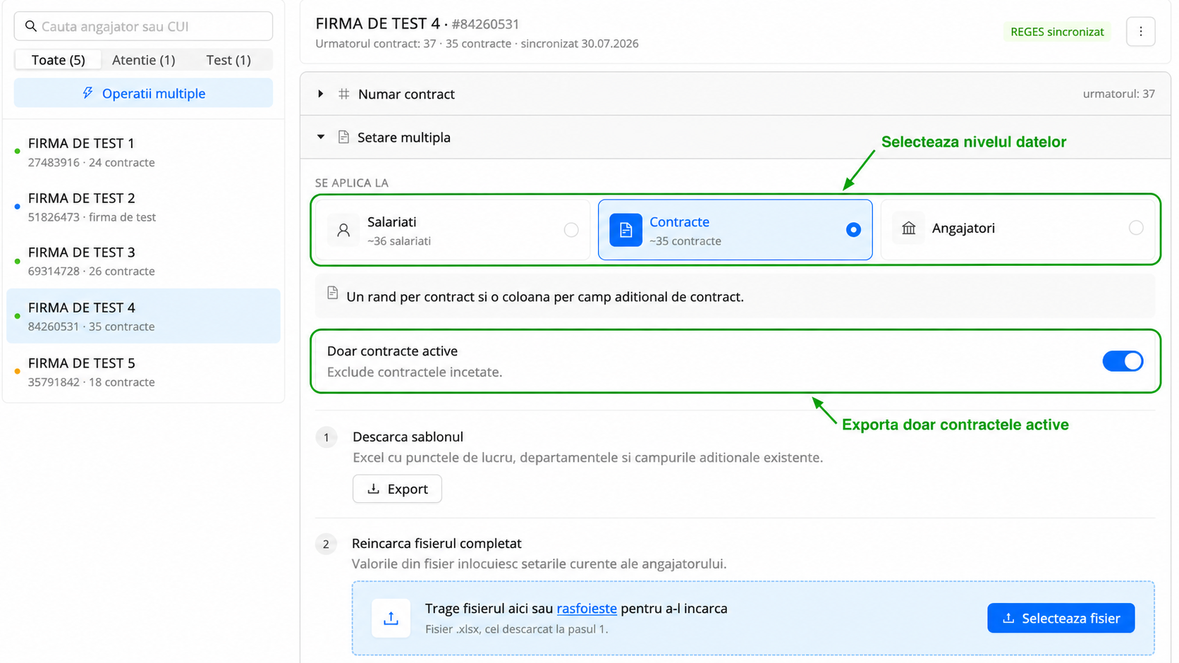Open the three-dot options menu

pyautogui.click(x=1140, y=32)
